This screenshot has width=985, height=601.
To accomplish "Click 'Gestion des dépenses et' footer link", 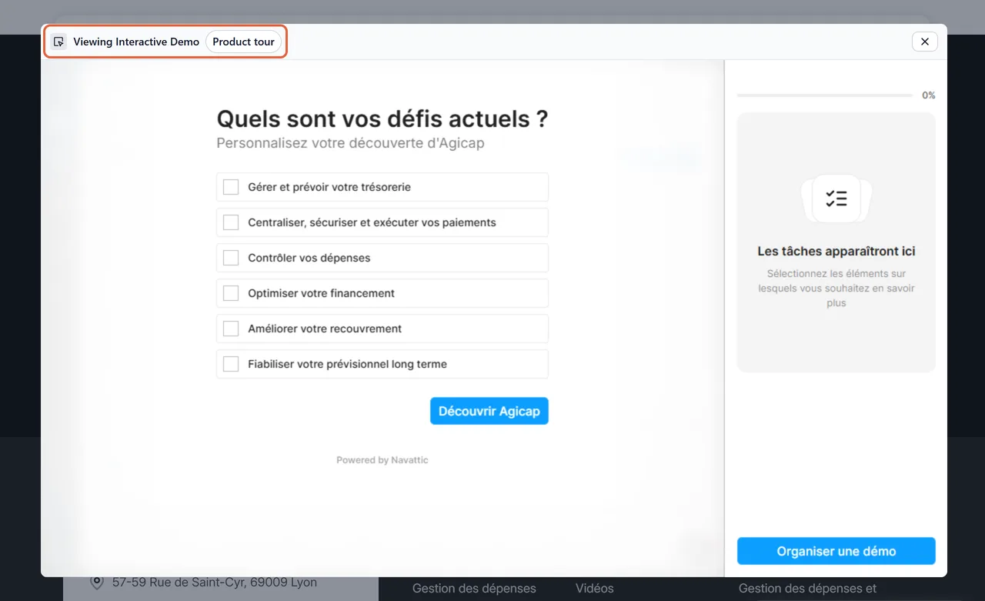I will [x=807, y=589].
